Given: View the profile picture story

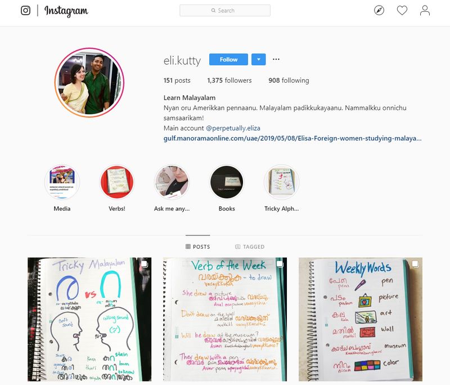Looking at the screenshot, I should [x=89, y=83].
